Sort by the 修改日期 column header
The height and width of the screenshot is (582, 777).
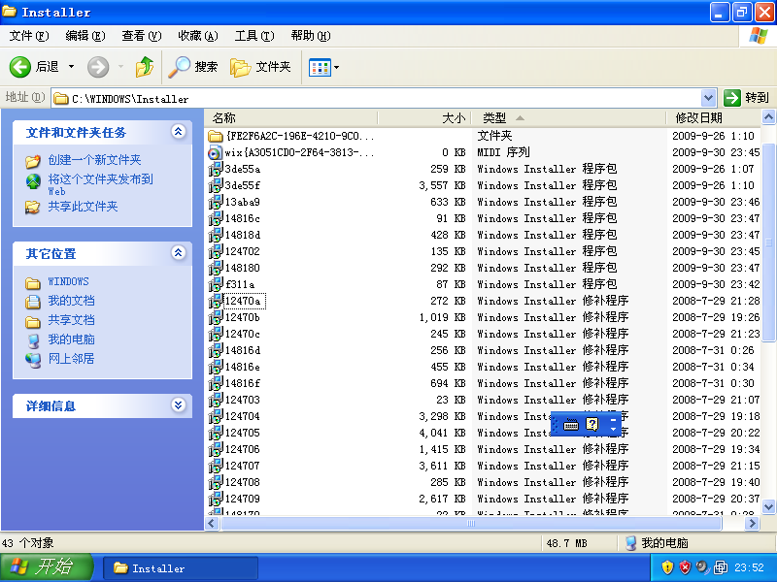point(714,117)
